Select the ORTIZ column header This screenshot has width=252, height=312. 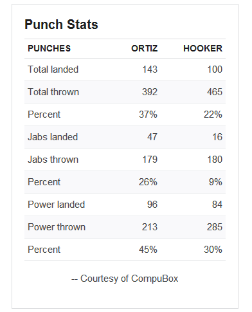click(x=145, y=48)
